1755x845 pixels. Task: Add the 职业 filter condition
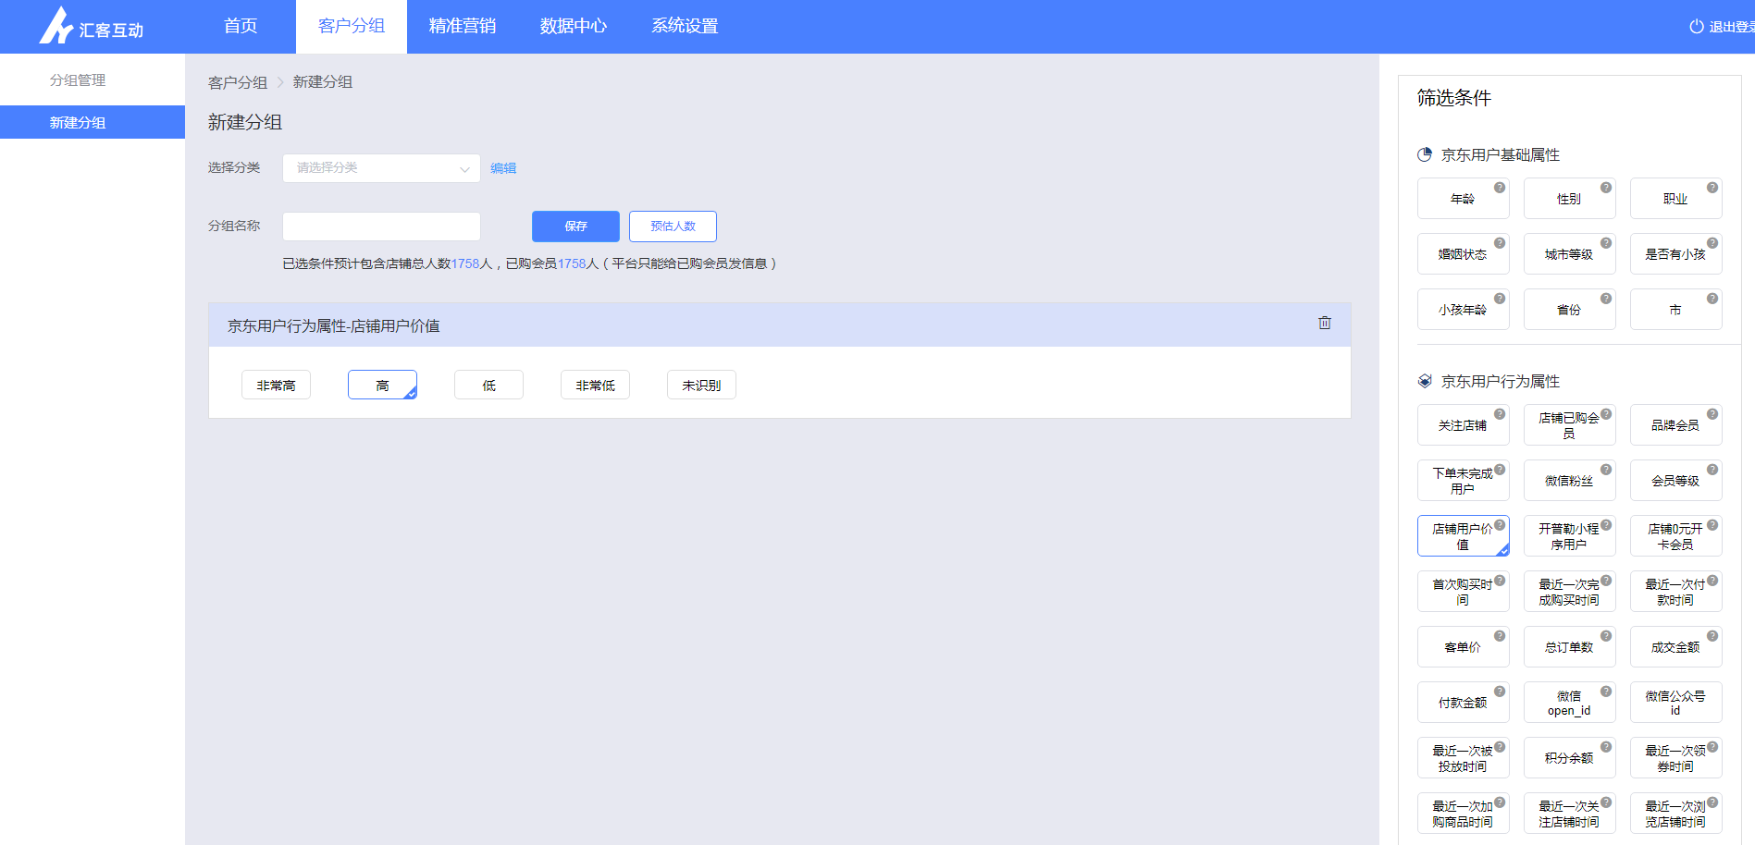[x=1675, y=199]
